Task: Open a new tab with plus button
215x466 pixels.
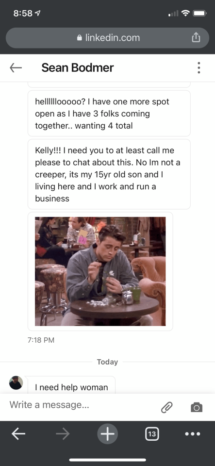Action: (x=108, y=434)
